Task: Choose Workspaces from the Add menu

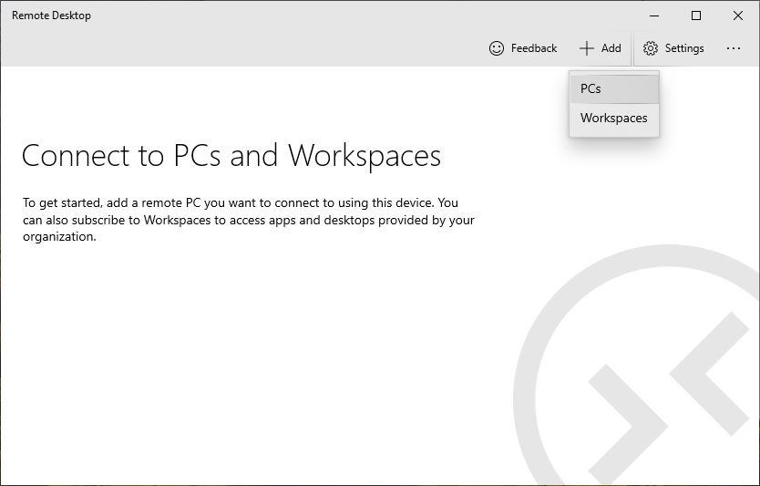Action: (614, 118)
